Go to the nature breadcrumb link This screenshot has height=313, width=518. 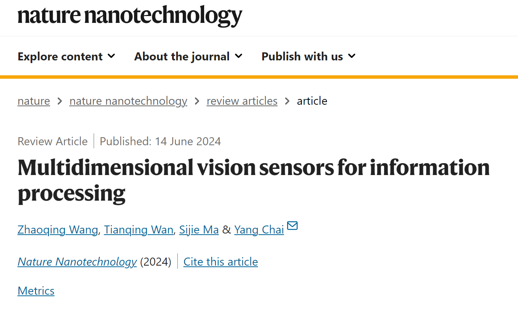[x=34, y=101]
